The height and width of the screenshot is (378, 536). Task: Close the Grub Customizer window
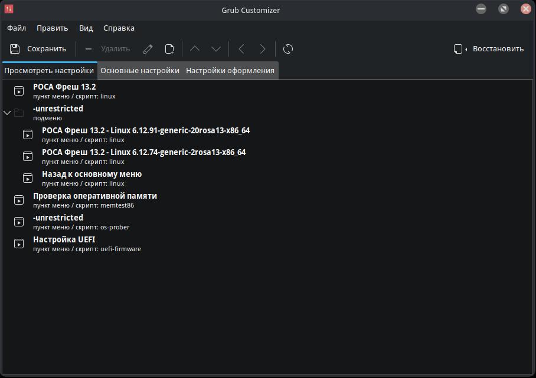526,9
